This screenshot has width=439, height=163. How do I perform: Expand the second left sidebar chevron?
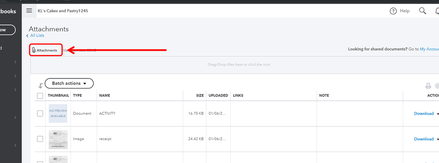[15, 76]
